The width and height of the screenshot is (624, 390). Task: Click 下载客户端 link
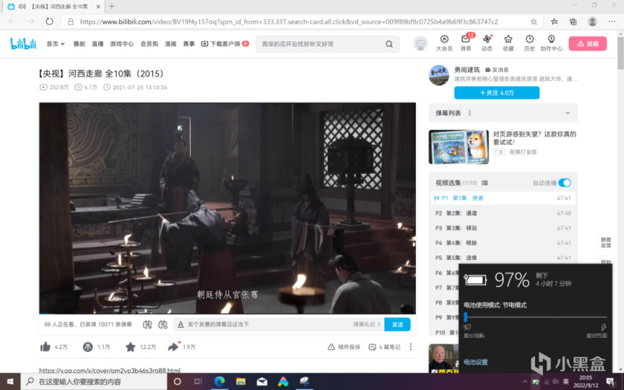225,44
